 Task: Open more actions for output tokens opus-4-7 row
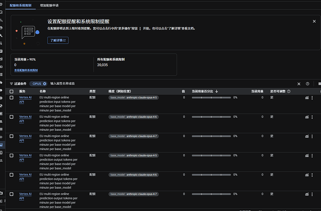click(x=312, y=194)
